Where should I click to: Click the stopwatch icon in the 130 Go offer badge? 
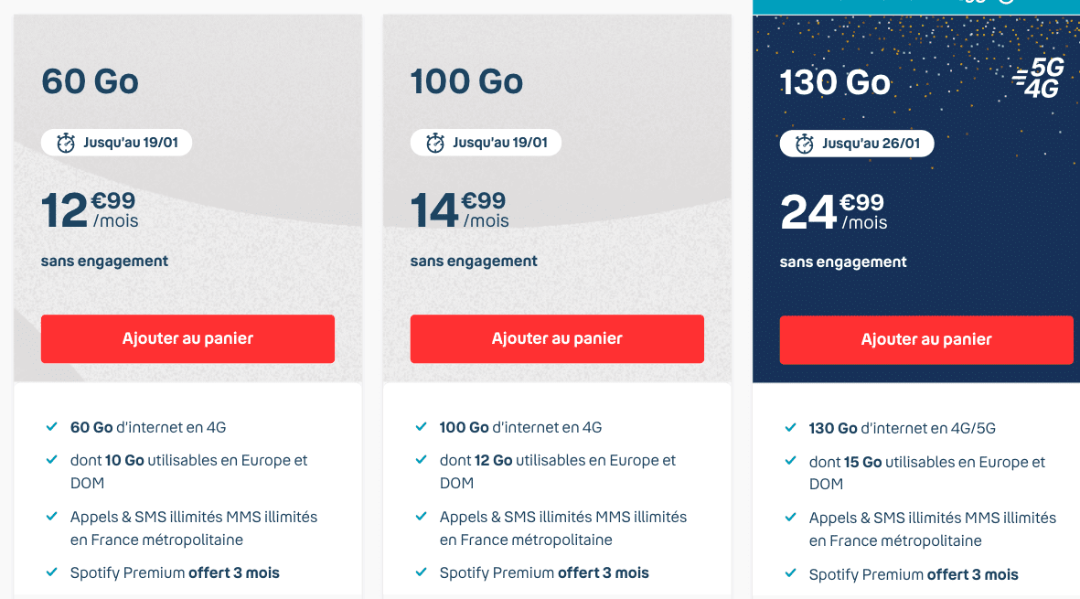point(803,143)
